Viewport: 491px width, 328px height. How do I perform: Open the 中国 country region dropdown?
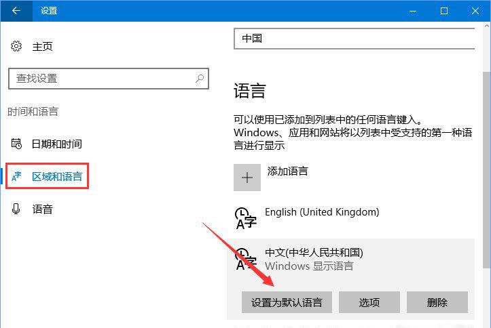coord(354,39)
